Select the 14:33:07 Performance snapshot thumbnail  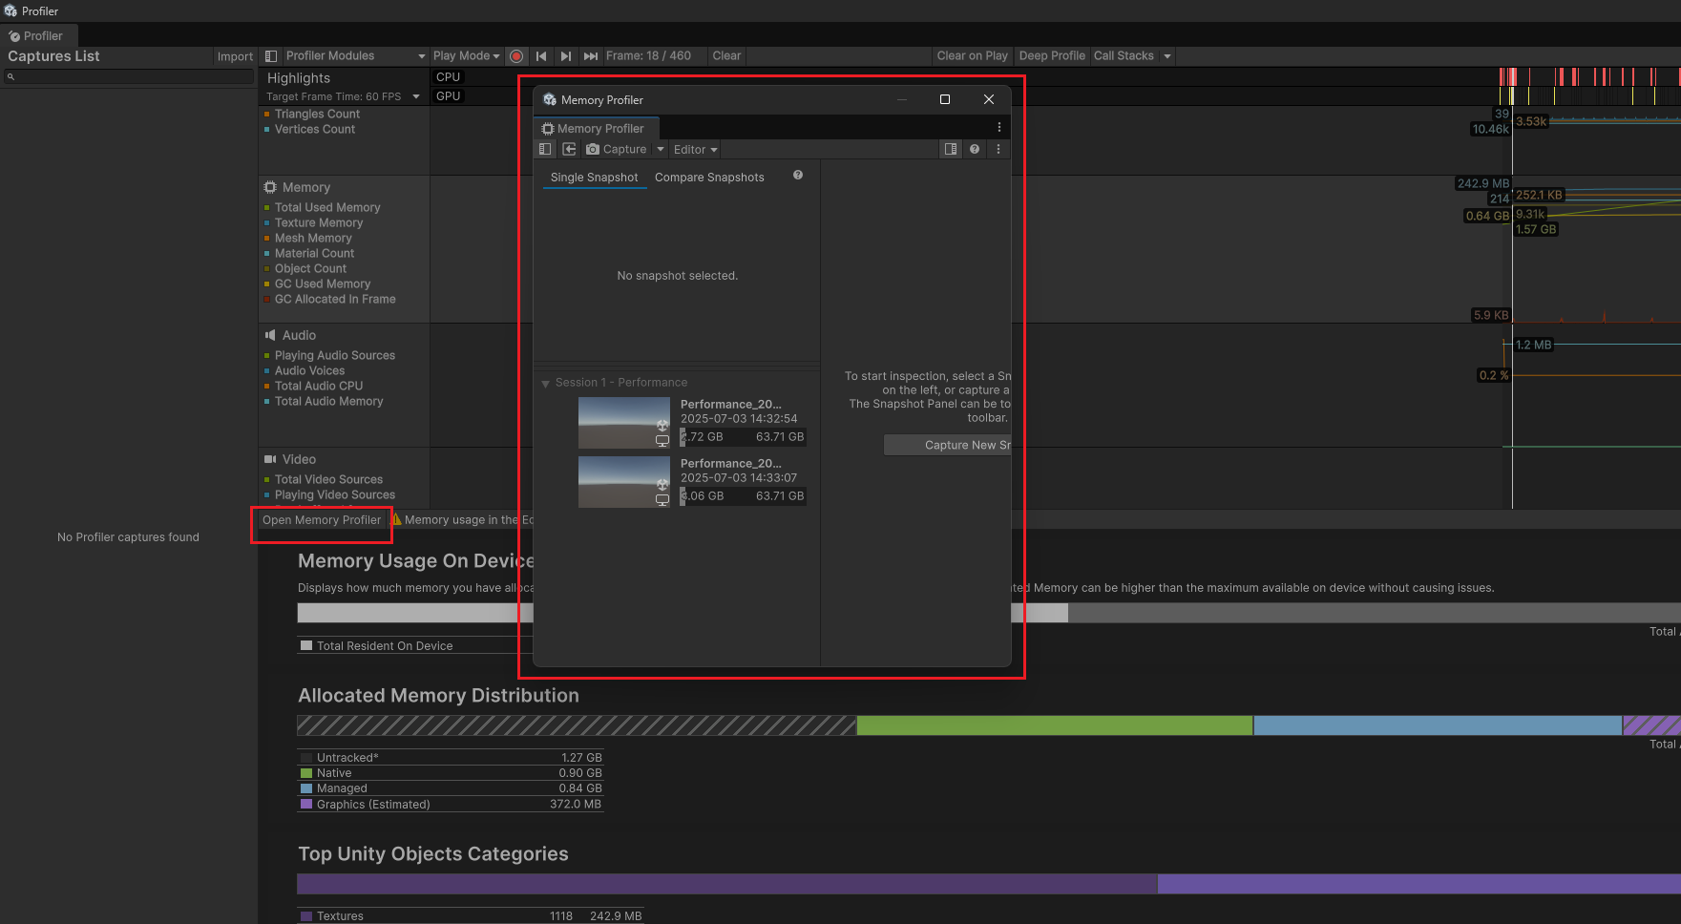(x=623, y=482)
